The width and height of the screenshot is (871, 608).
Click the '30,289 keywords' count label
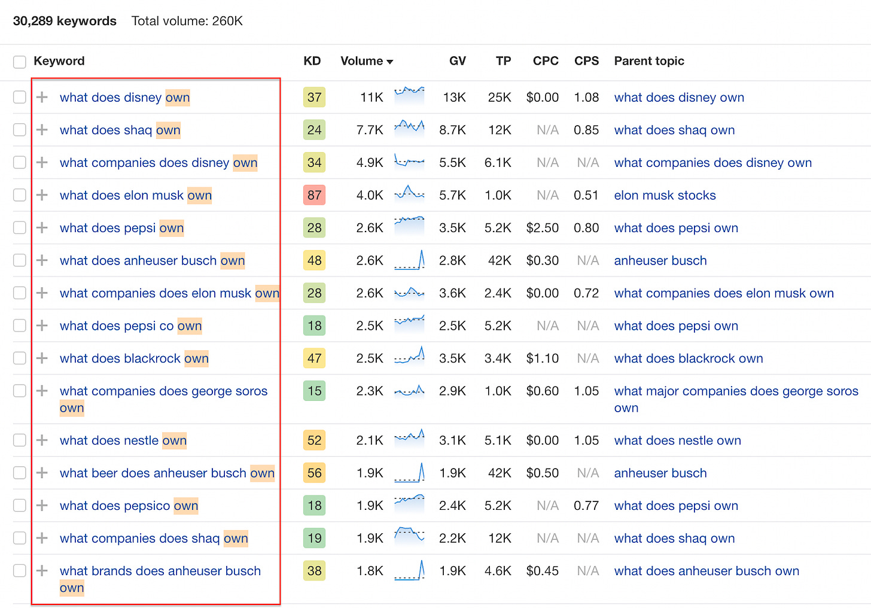click(x=65, y=21)
